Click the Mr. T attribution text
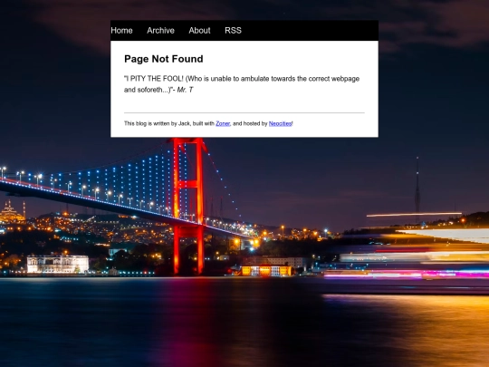This screenshot has width=489, height=367. 185,90
